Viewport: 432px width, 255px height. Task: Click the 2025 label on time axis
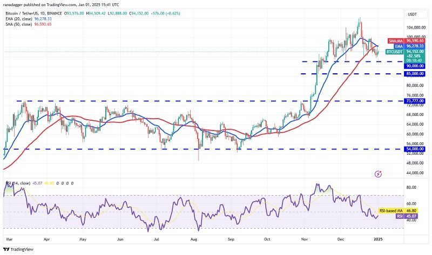tap(379, 239)
